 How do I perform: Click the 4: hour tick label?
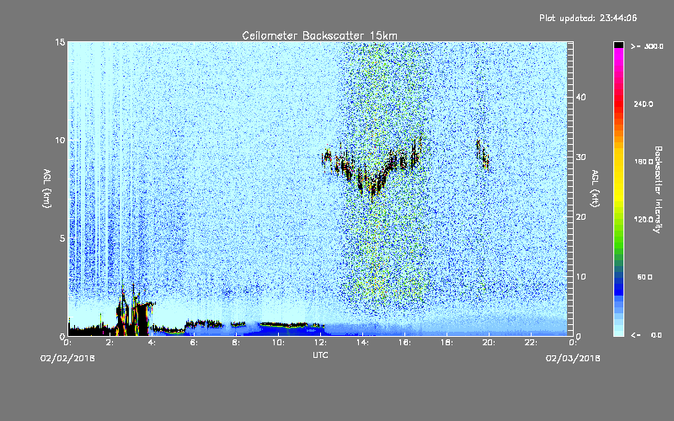[152, 343]
